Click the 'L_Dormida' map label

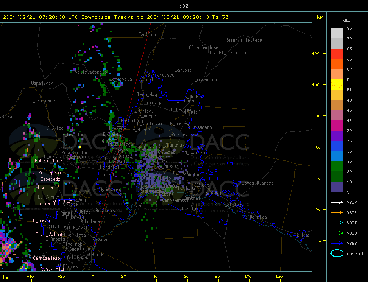tap(256, 217)
